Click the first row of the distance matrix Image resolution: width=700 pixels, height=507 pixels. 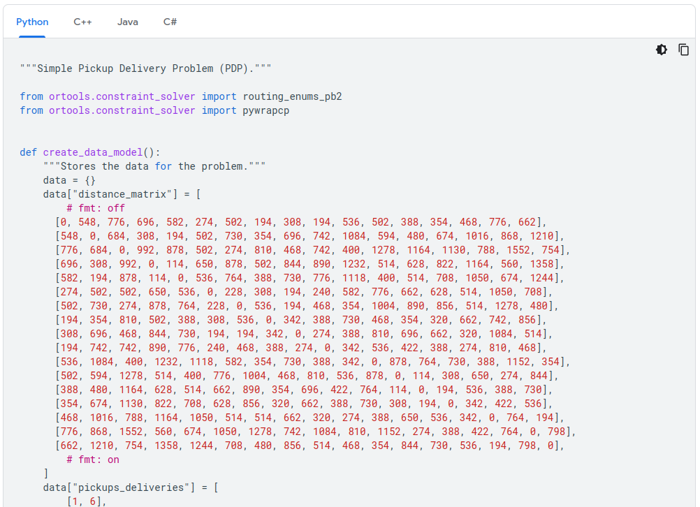[279, 221]
